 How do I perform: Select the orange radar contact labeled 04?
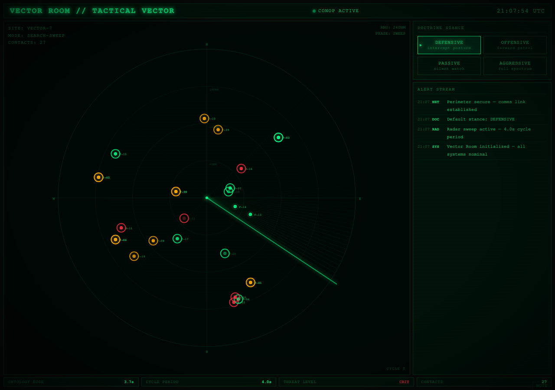pos(115,240)
